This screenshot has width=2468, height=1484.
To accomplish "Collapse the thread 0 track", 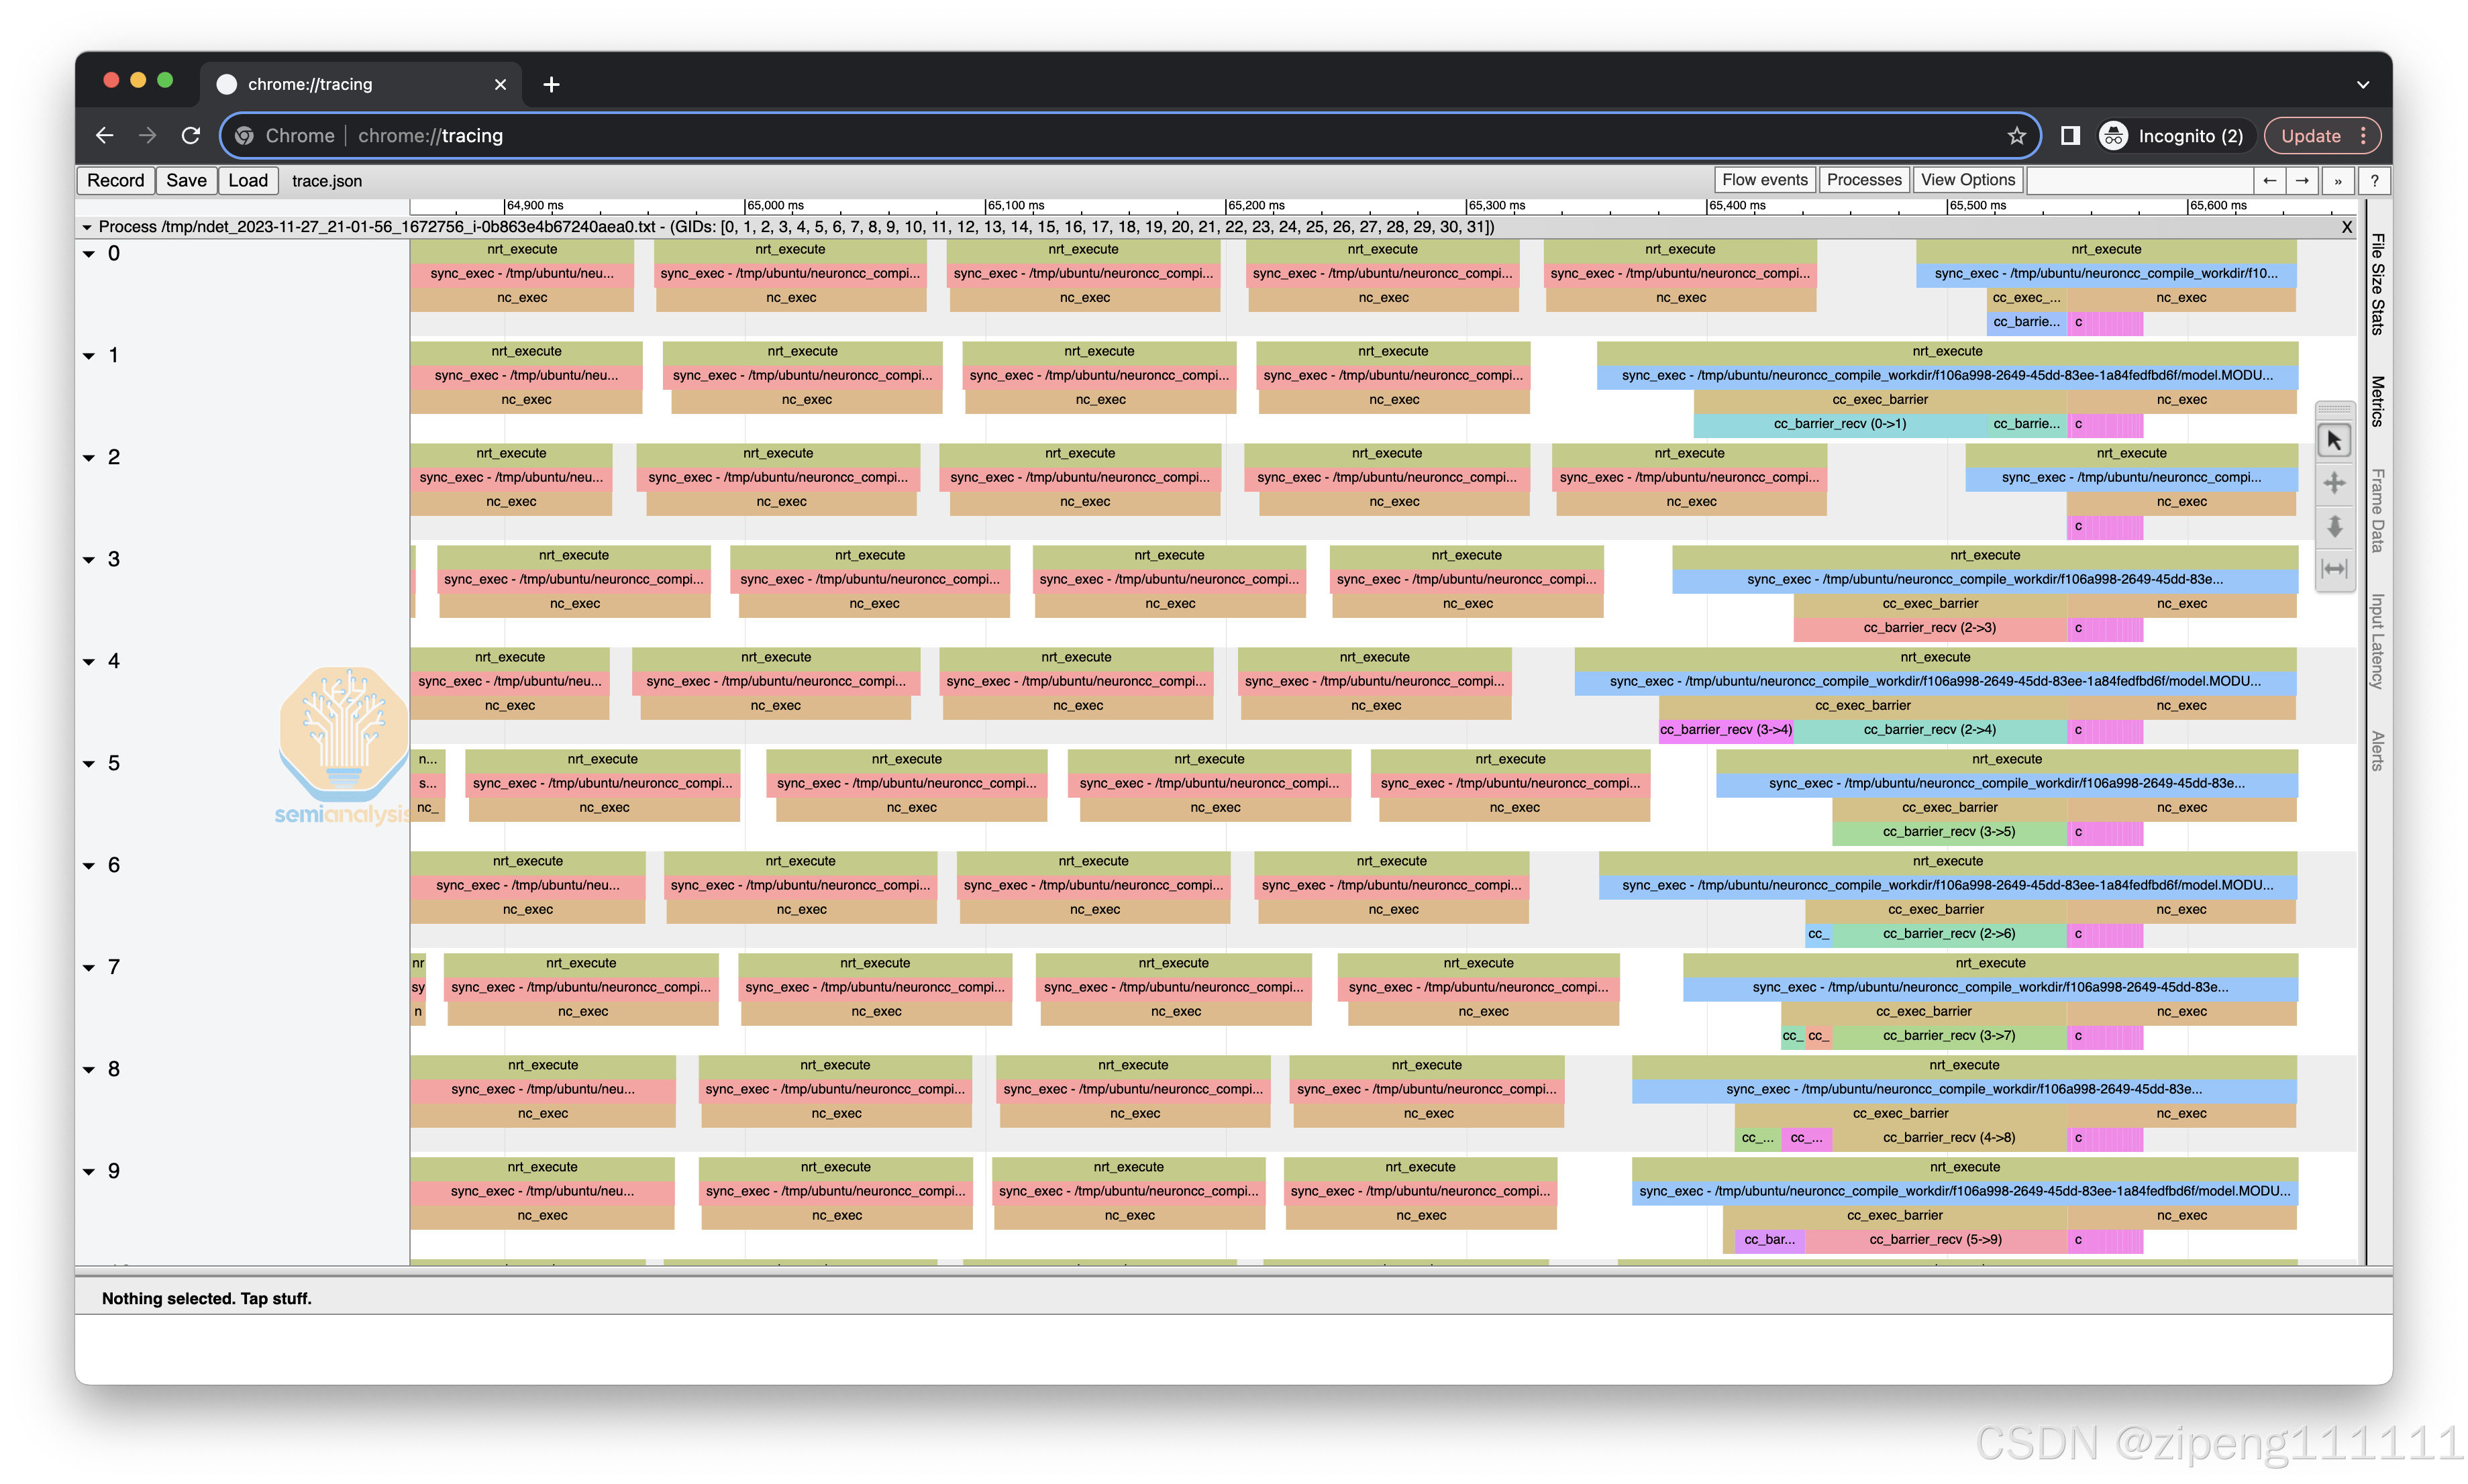I will [89, 254].
